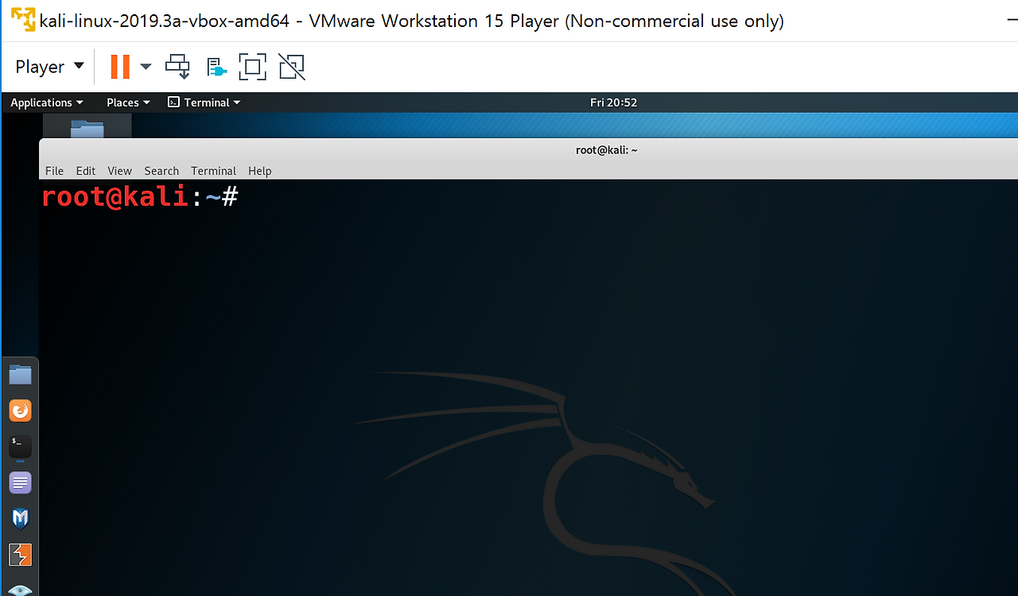Open the VMware Player menu
1018x596 pixels.
[49, 67]
